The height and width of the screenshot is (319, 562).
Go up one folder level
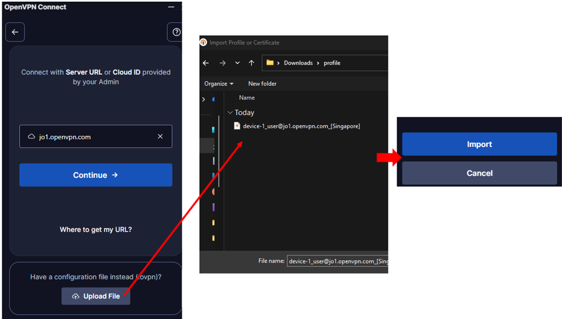point(251,63)
